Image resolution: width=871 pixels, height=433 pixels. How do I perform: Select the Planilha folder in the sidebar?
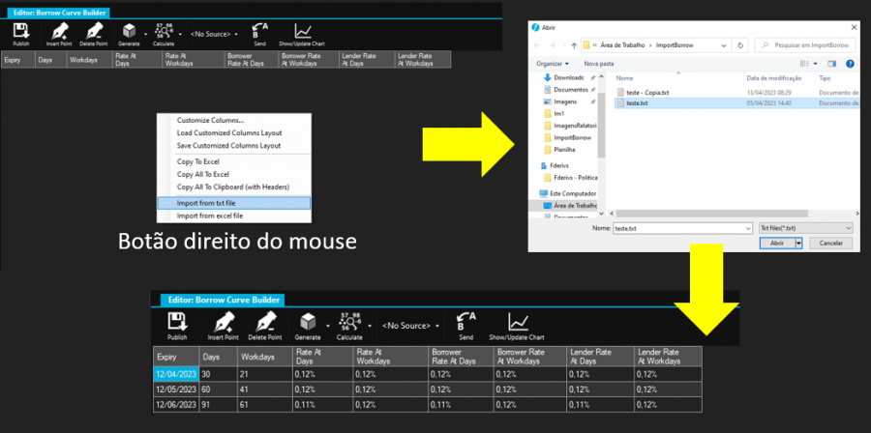[x=565, y=150]
